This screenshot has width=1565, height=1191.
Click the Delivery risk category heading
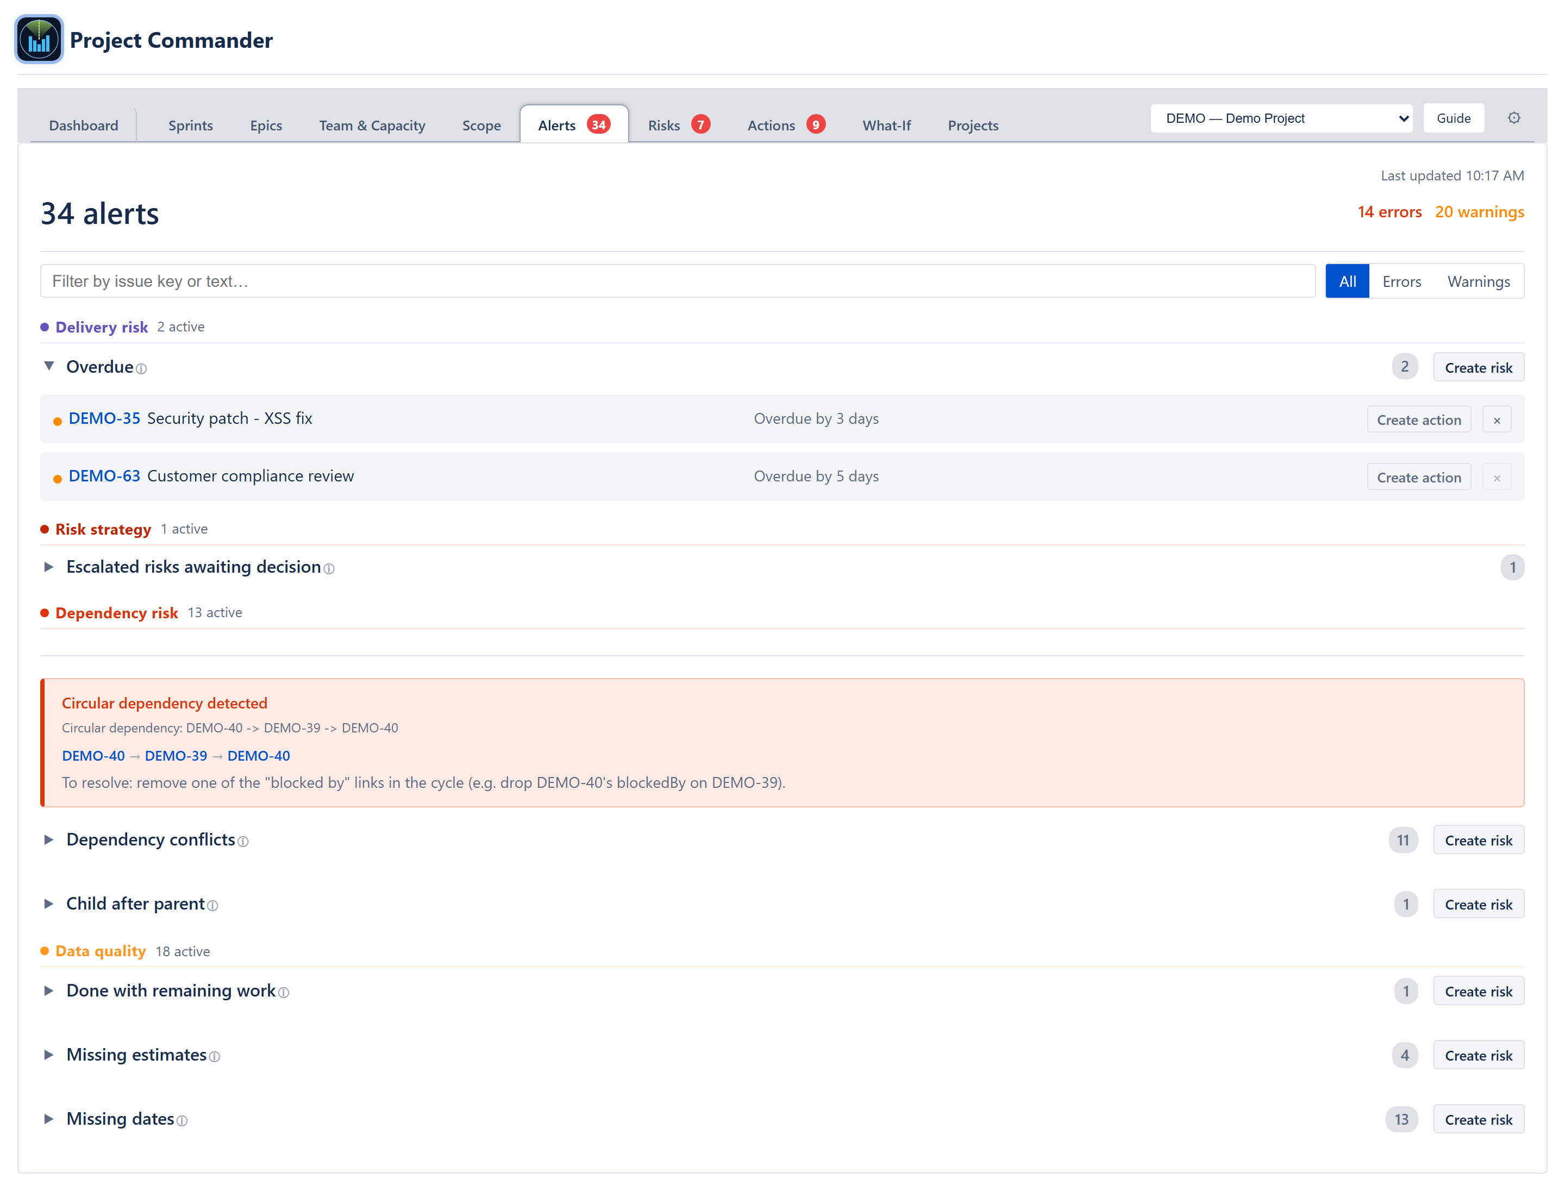(102, 327)
